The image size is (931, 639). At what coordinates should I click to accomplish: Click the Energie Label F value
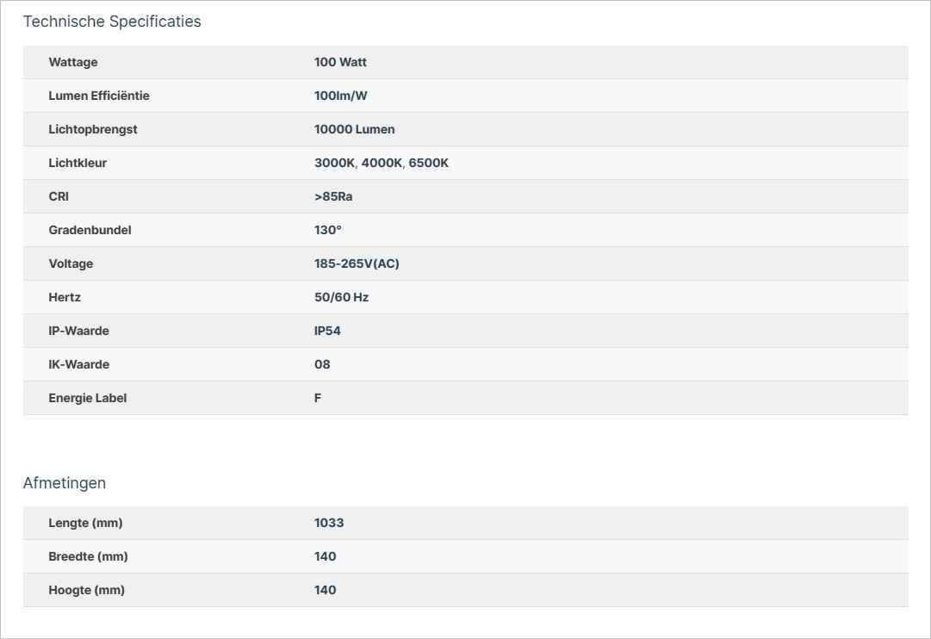click(x=318, y=398)
